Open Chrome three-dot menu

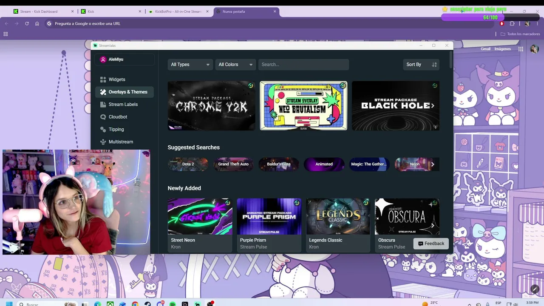537,23
